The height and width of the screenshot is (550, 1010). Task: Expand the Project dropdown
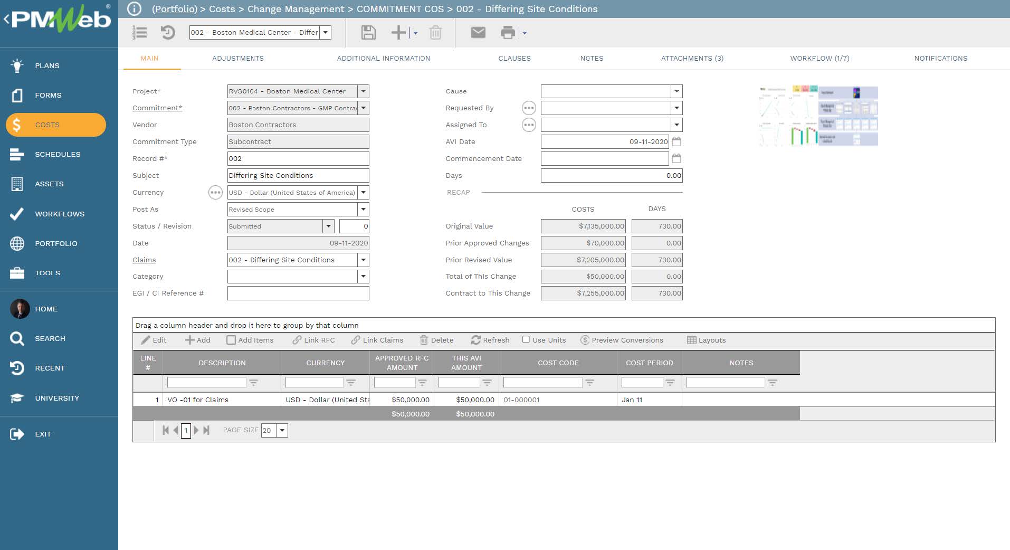[x=363, y=91]
